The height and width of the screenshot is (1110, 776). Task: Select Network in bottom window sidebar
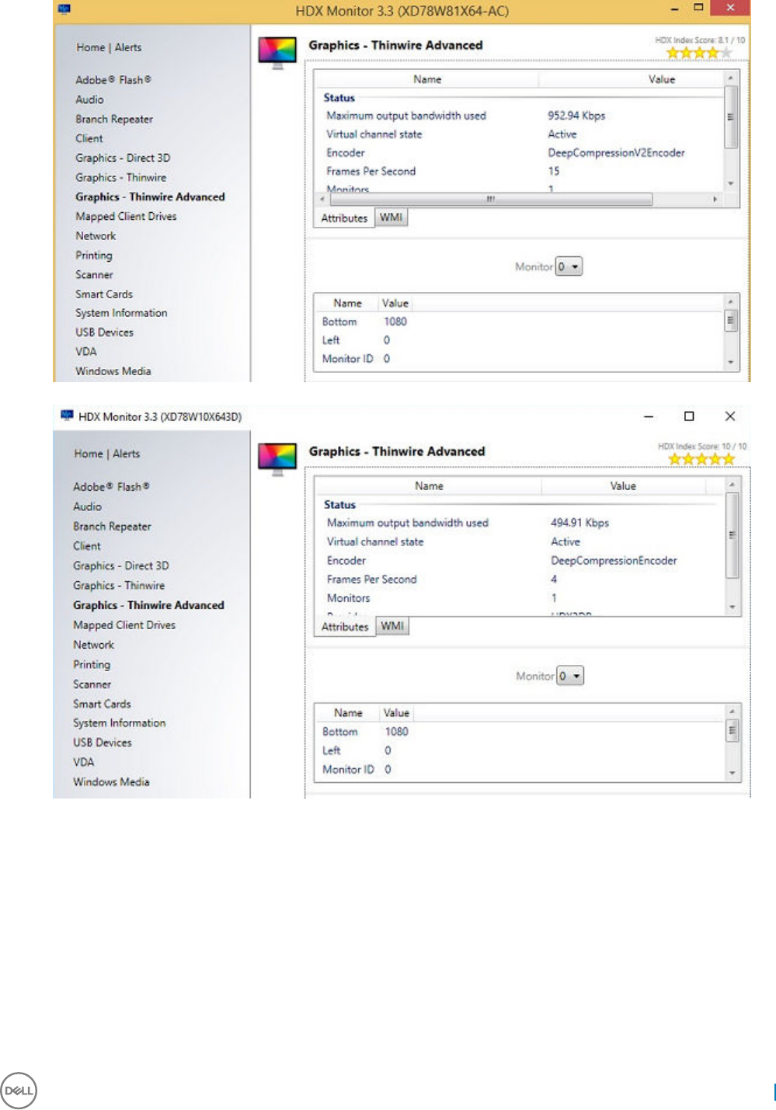[x=93, y=645]
